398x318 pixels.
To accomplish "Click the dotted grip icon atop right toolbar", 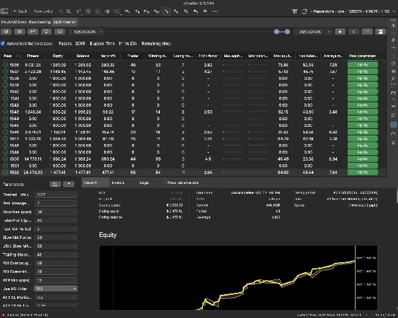I will (x=393, y=20).
